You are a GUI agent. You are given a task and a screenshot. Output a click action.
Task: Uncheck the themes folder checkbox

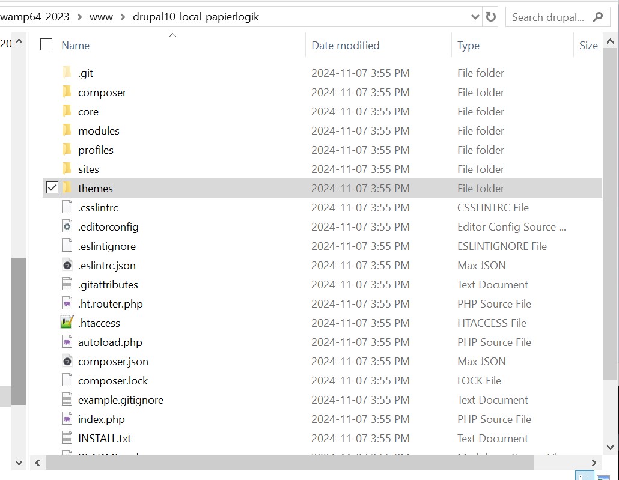pos(52,188)
